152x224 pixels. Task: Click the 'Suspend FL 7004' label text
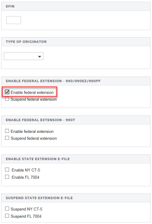(x=26, y=216)
